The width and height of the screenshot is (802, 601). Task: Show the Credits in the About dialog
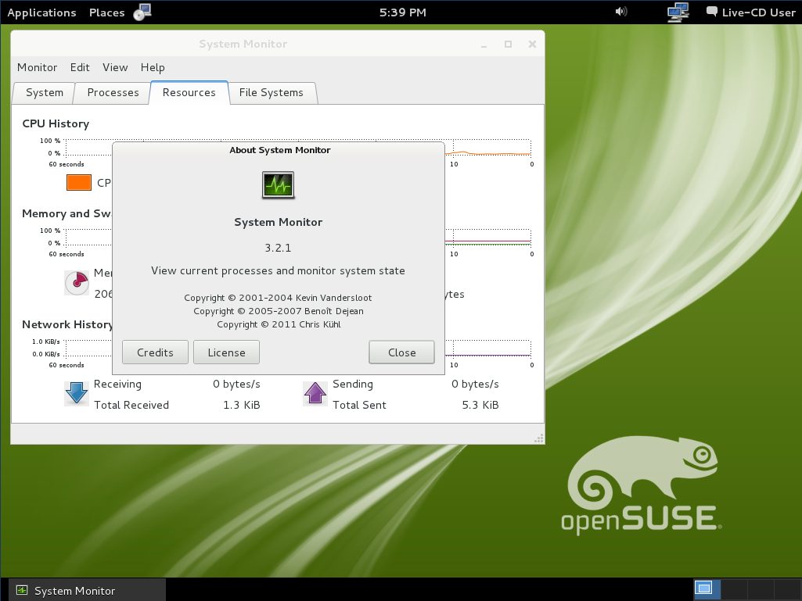pos(155,352)
